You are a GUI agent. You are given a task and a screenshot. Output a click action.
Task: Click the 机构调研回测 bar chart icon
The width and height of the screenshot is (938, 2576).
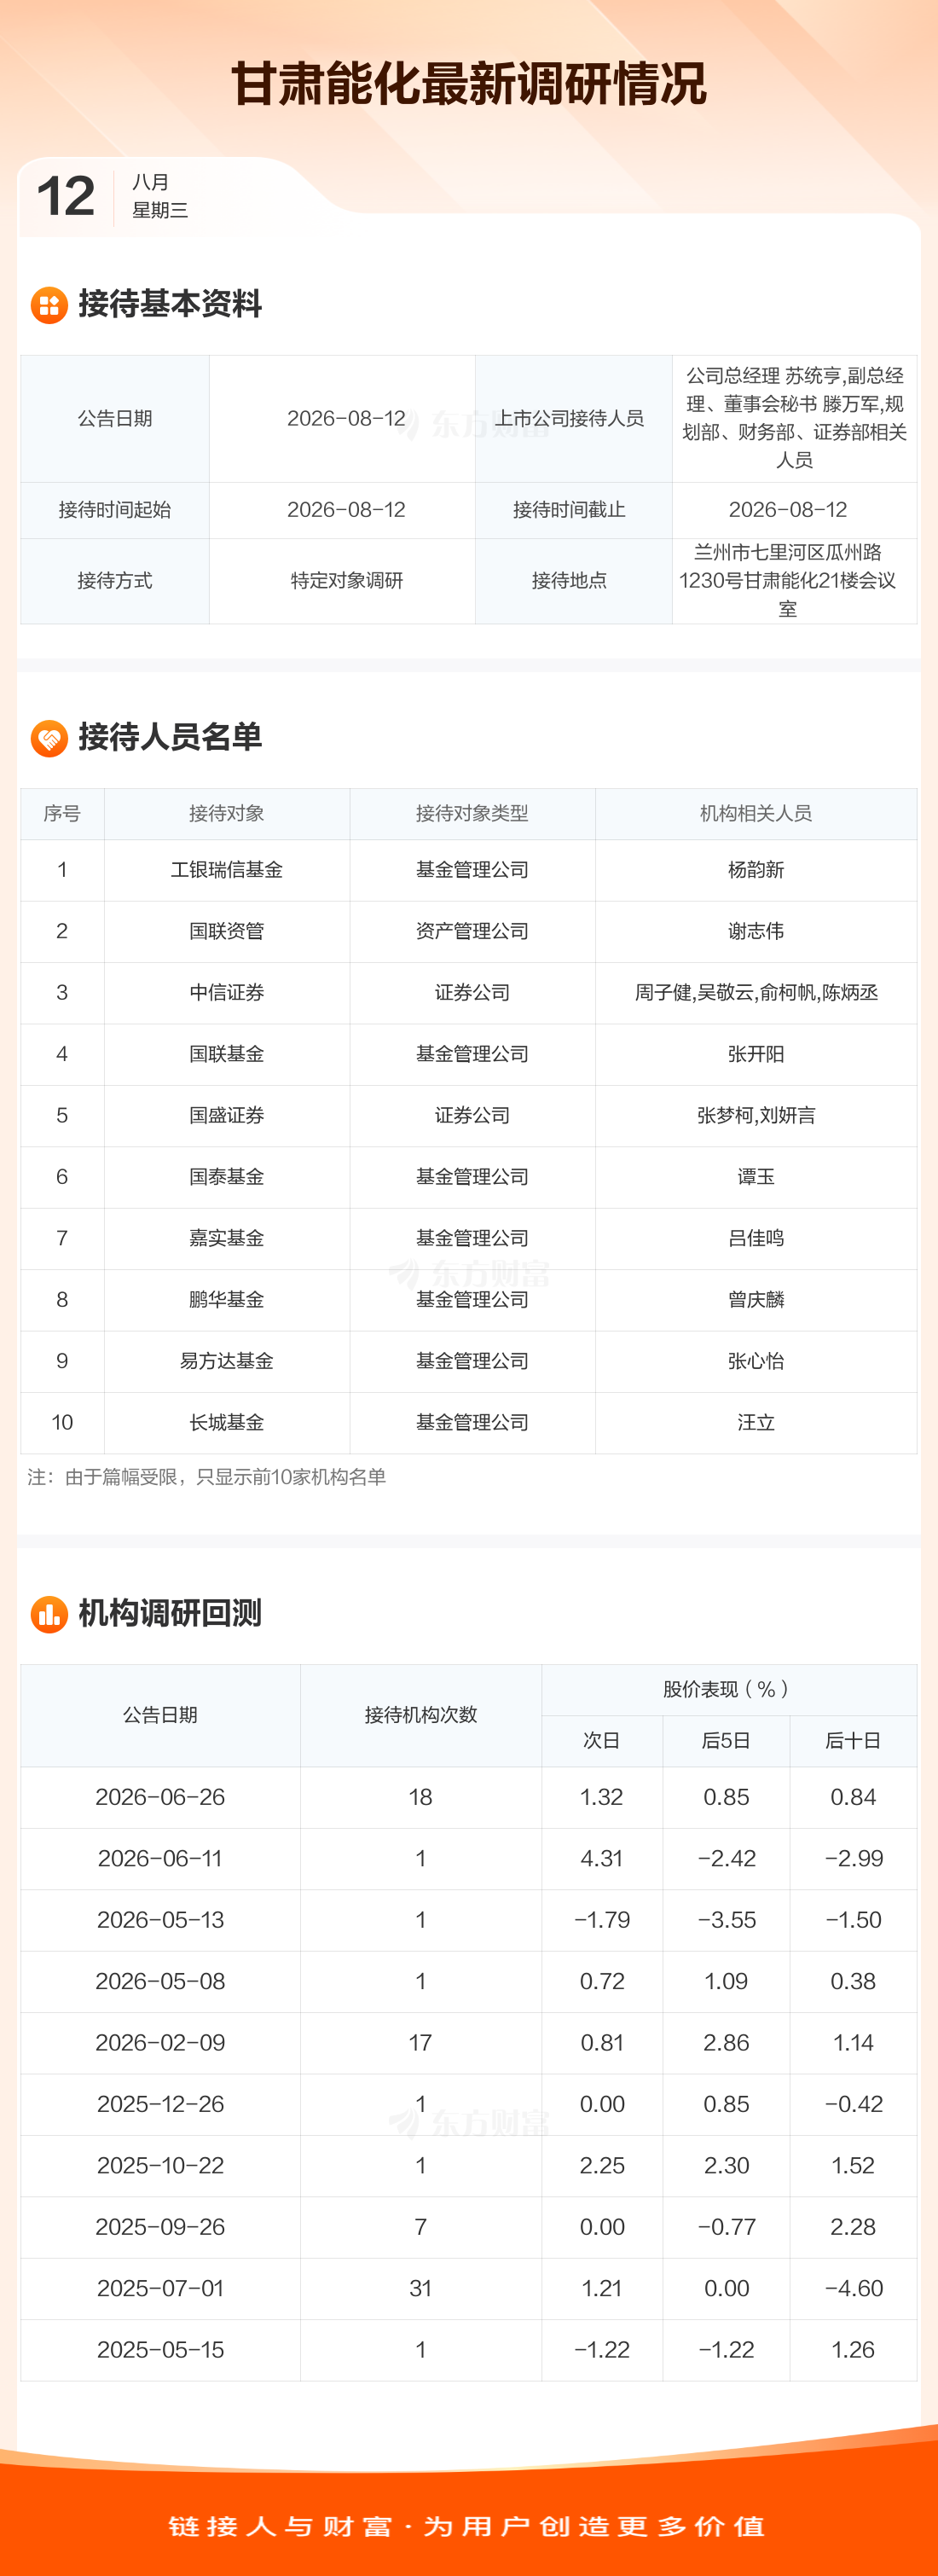49,1614
